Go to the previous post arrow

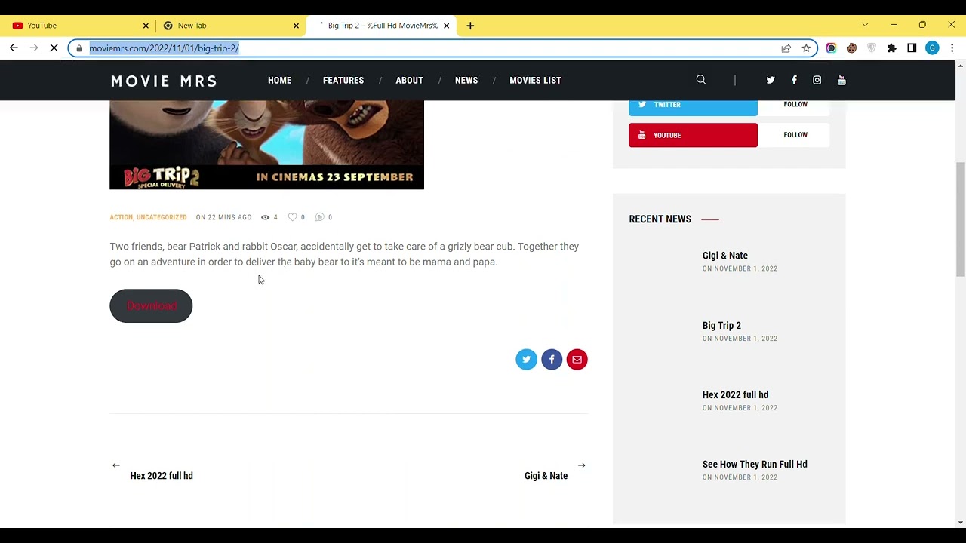tap(115, 465)
